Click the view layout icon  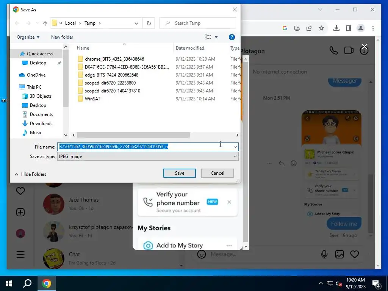click(x=208, y=37)
